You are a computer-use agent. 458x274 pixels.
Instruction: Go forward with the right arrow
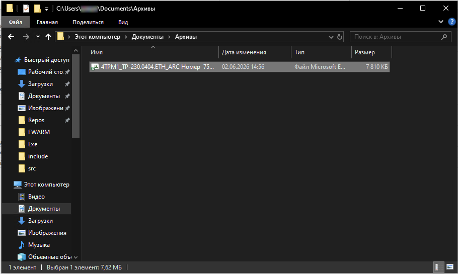coord(26,37)
